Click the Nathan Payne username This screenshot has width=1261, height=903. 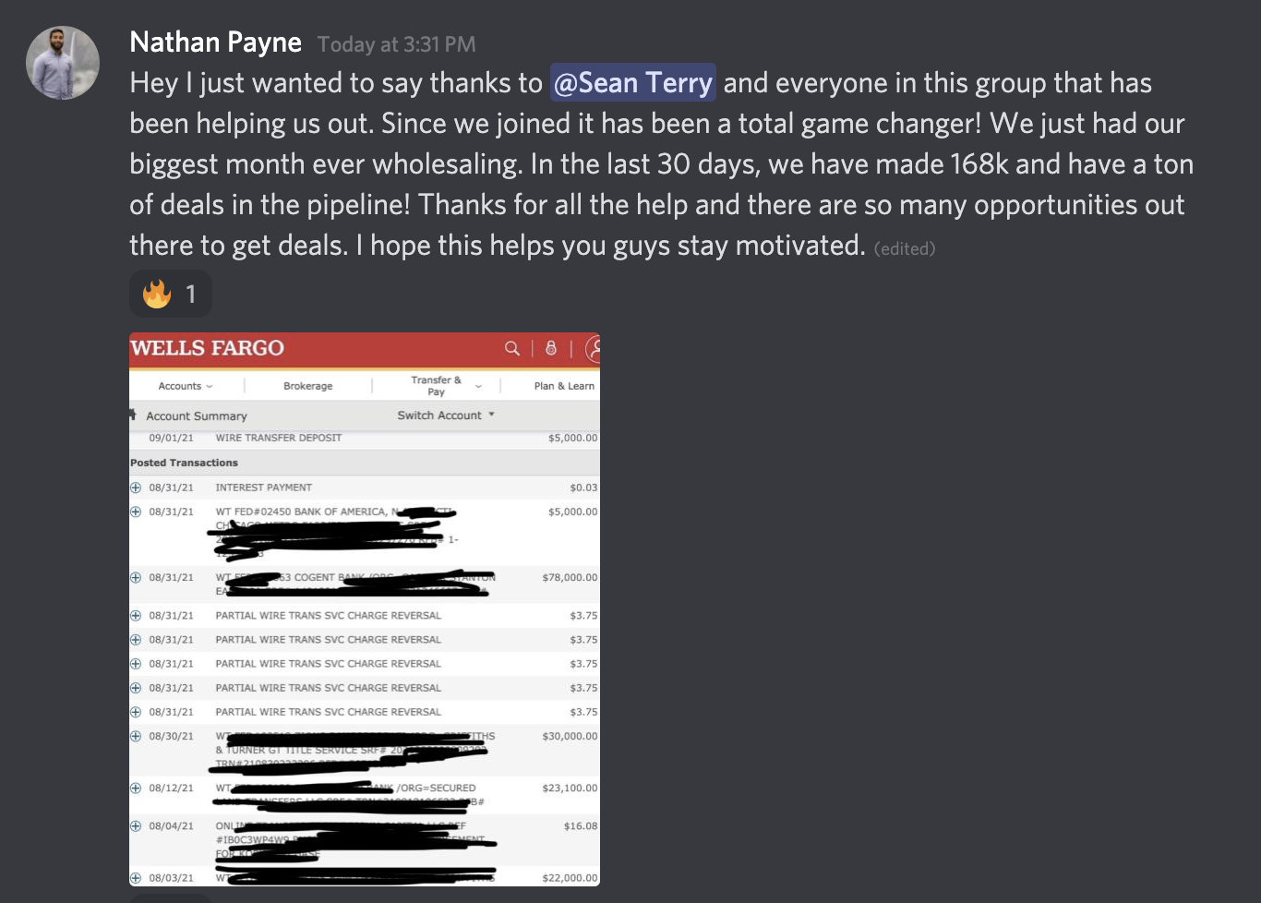(x=215, y=42)
